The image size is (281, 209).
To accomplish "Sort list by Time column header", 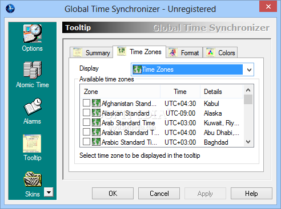I will point(180,92).
